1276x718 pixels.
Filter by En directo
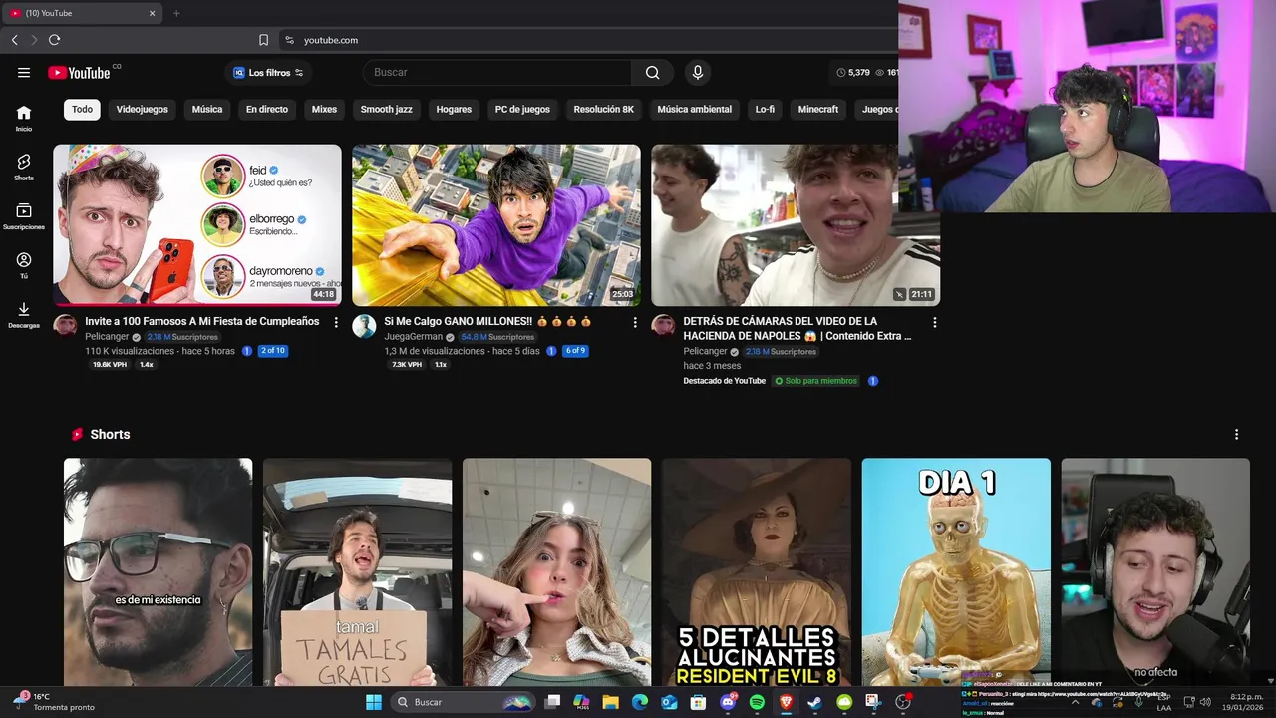coord(267,109)
